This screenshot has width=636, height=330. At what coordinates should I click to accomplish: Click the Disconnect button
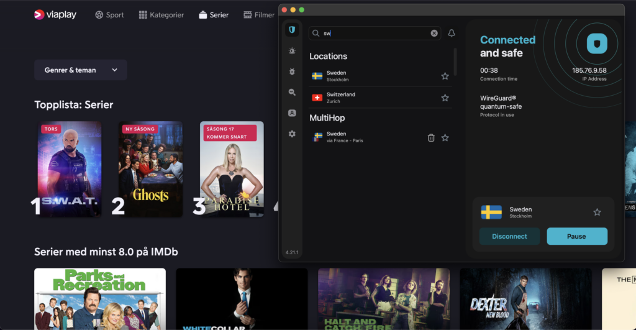pos(509,236)
